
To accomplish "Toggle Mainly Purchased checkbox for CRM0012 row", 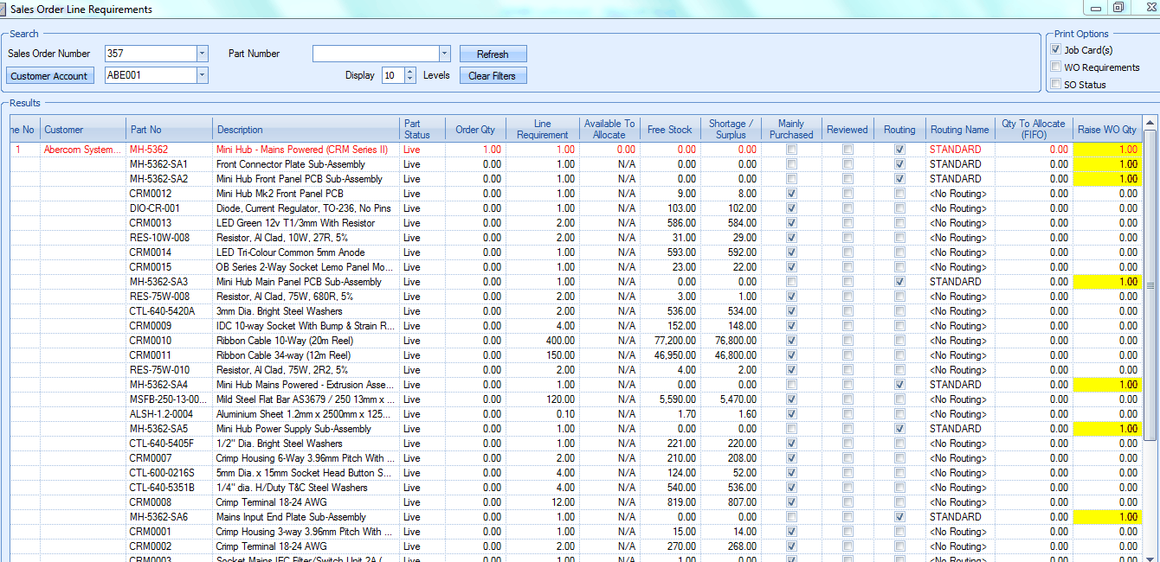I will point(791,194).
